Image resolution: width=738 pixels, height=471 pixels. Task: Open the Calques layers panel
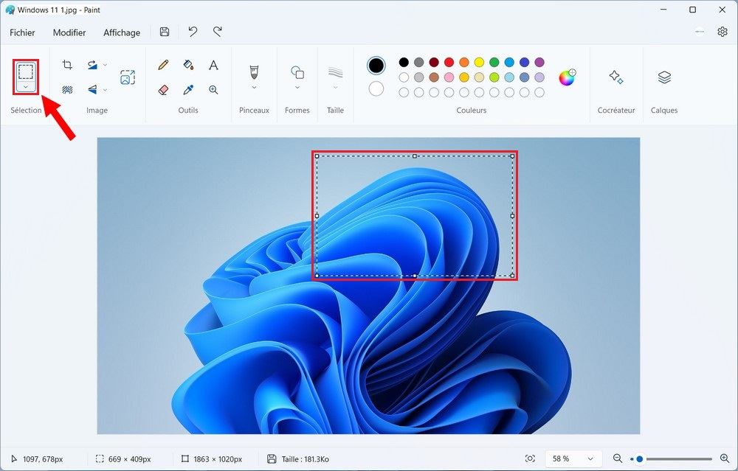click(664, 77)
